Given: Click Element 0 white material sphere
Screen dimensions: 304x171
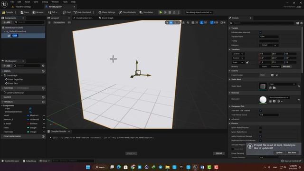Looking at the screenshot, I should [263, 100].
